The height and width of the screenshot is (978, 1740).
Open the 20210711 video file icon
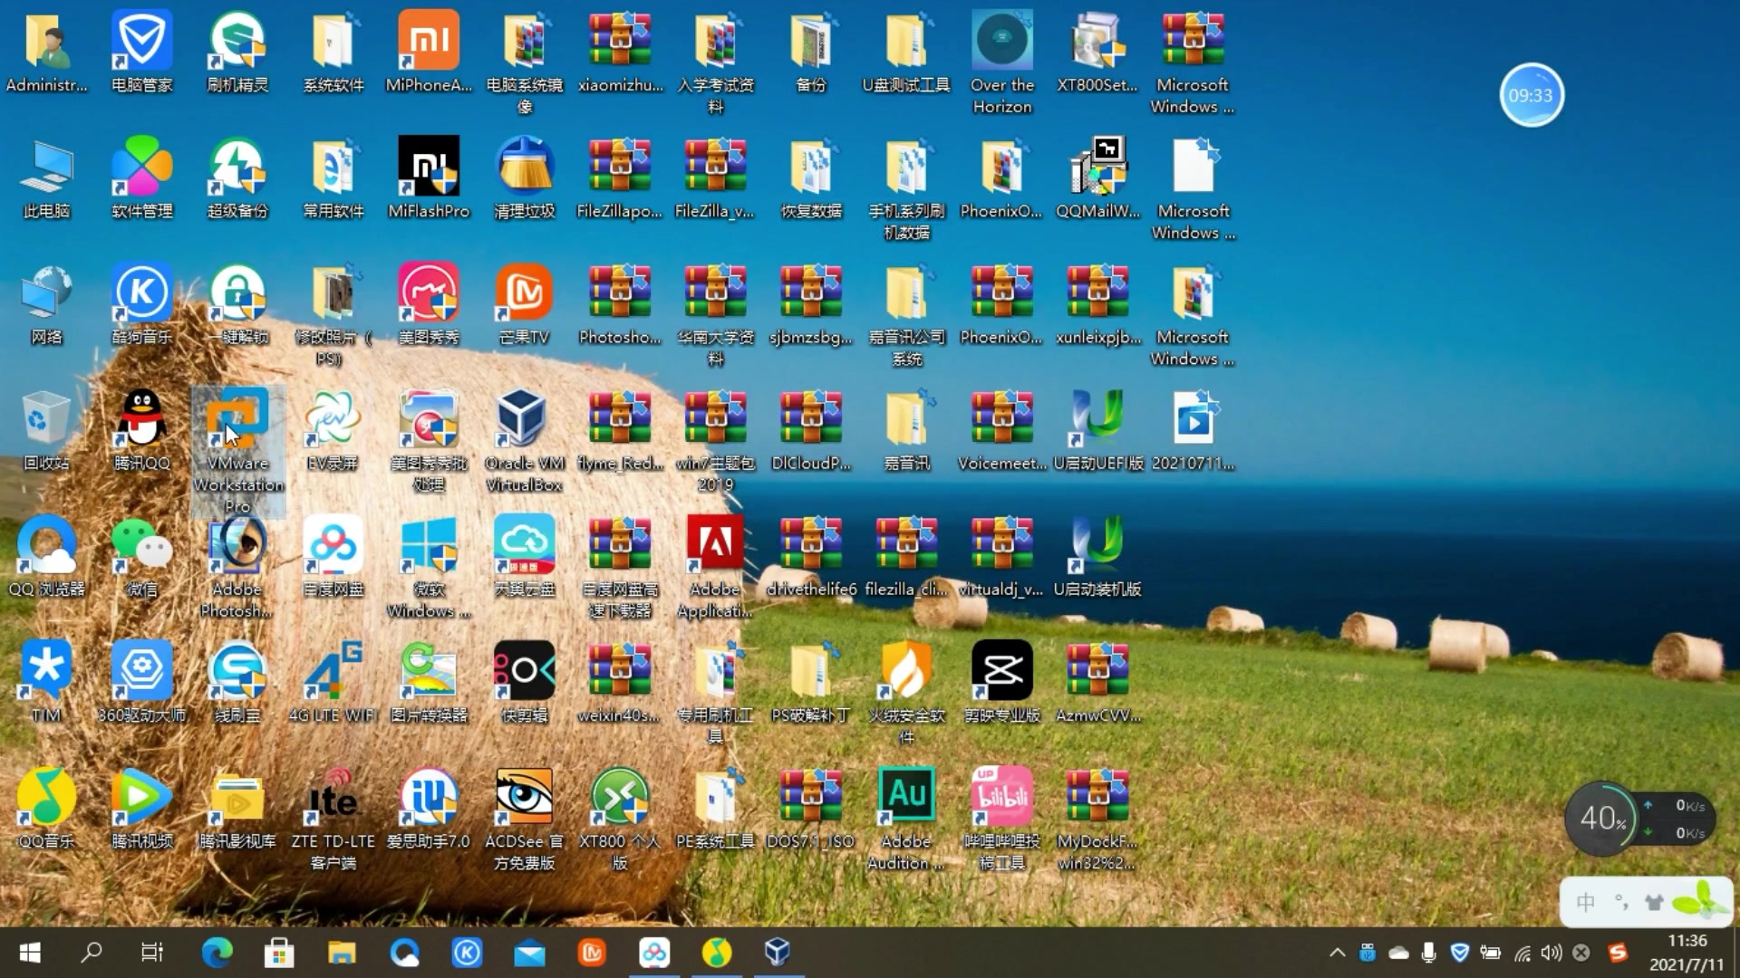pyautogui.click(x=1194, y=430)
